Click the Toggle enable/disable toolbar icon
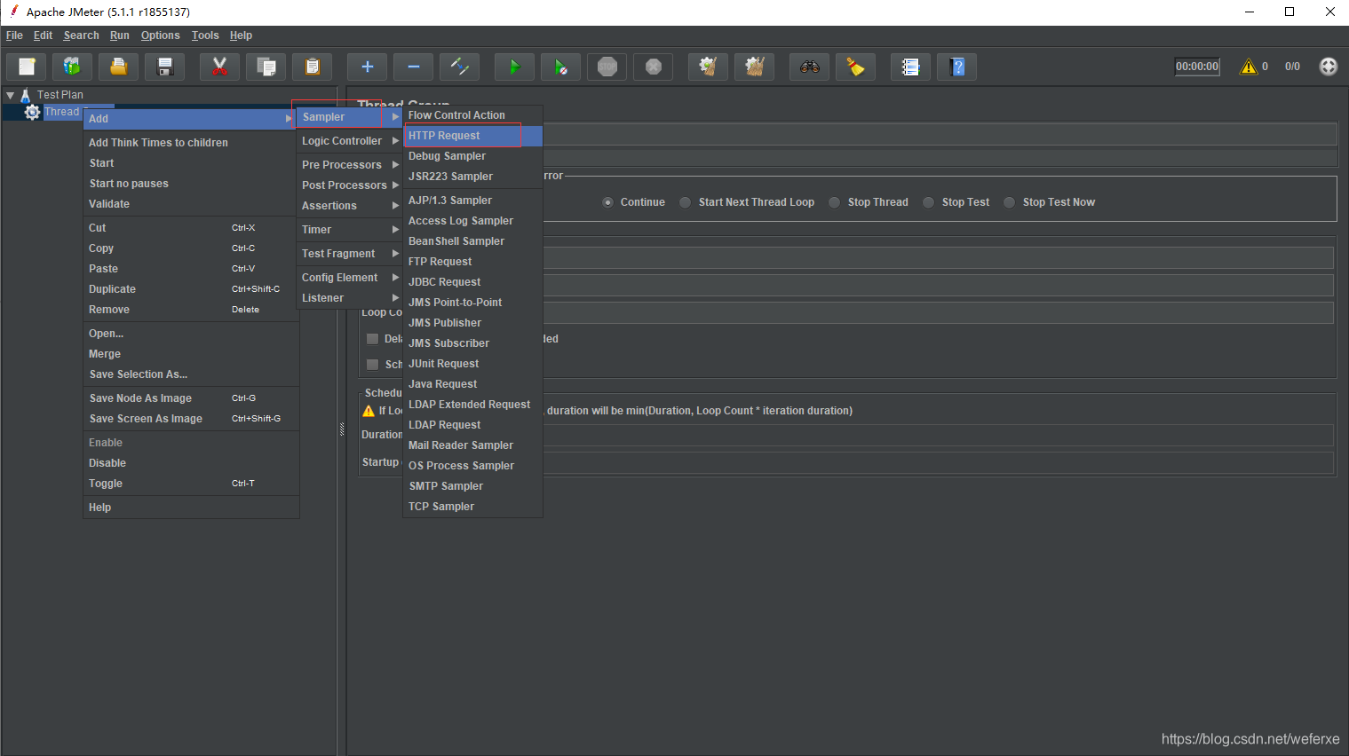1349x756 pixels. pyautogui.click(x=459, y=67)
